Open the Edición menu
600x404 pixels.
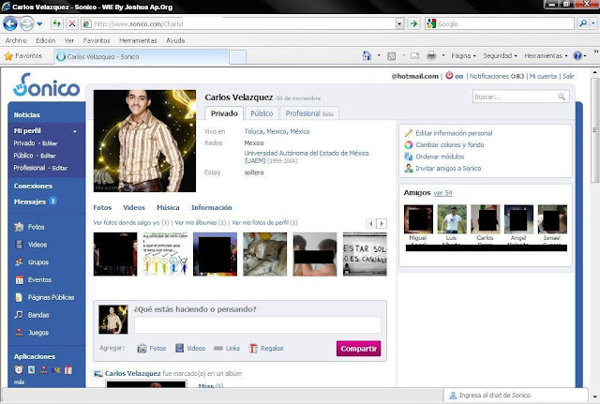click(46, 40)
